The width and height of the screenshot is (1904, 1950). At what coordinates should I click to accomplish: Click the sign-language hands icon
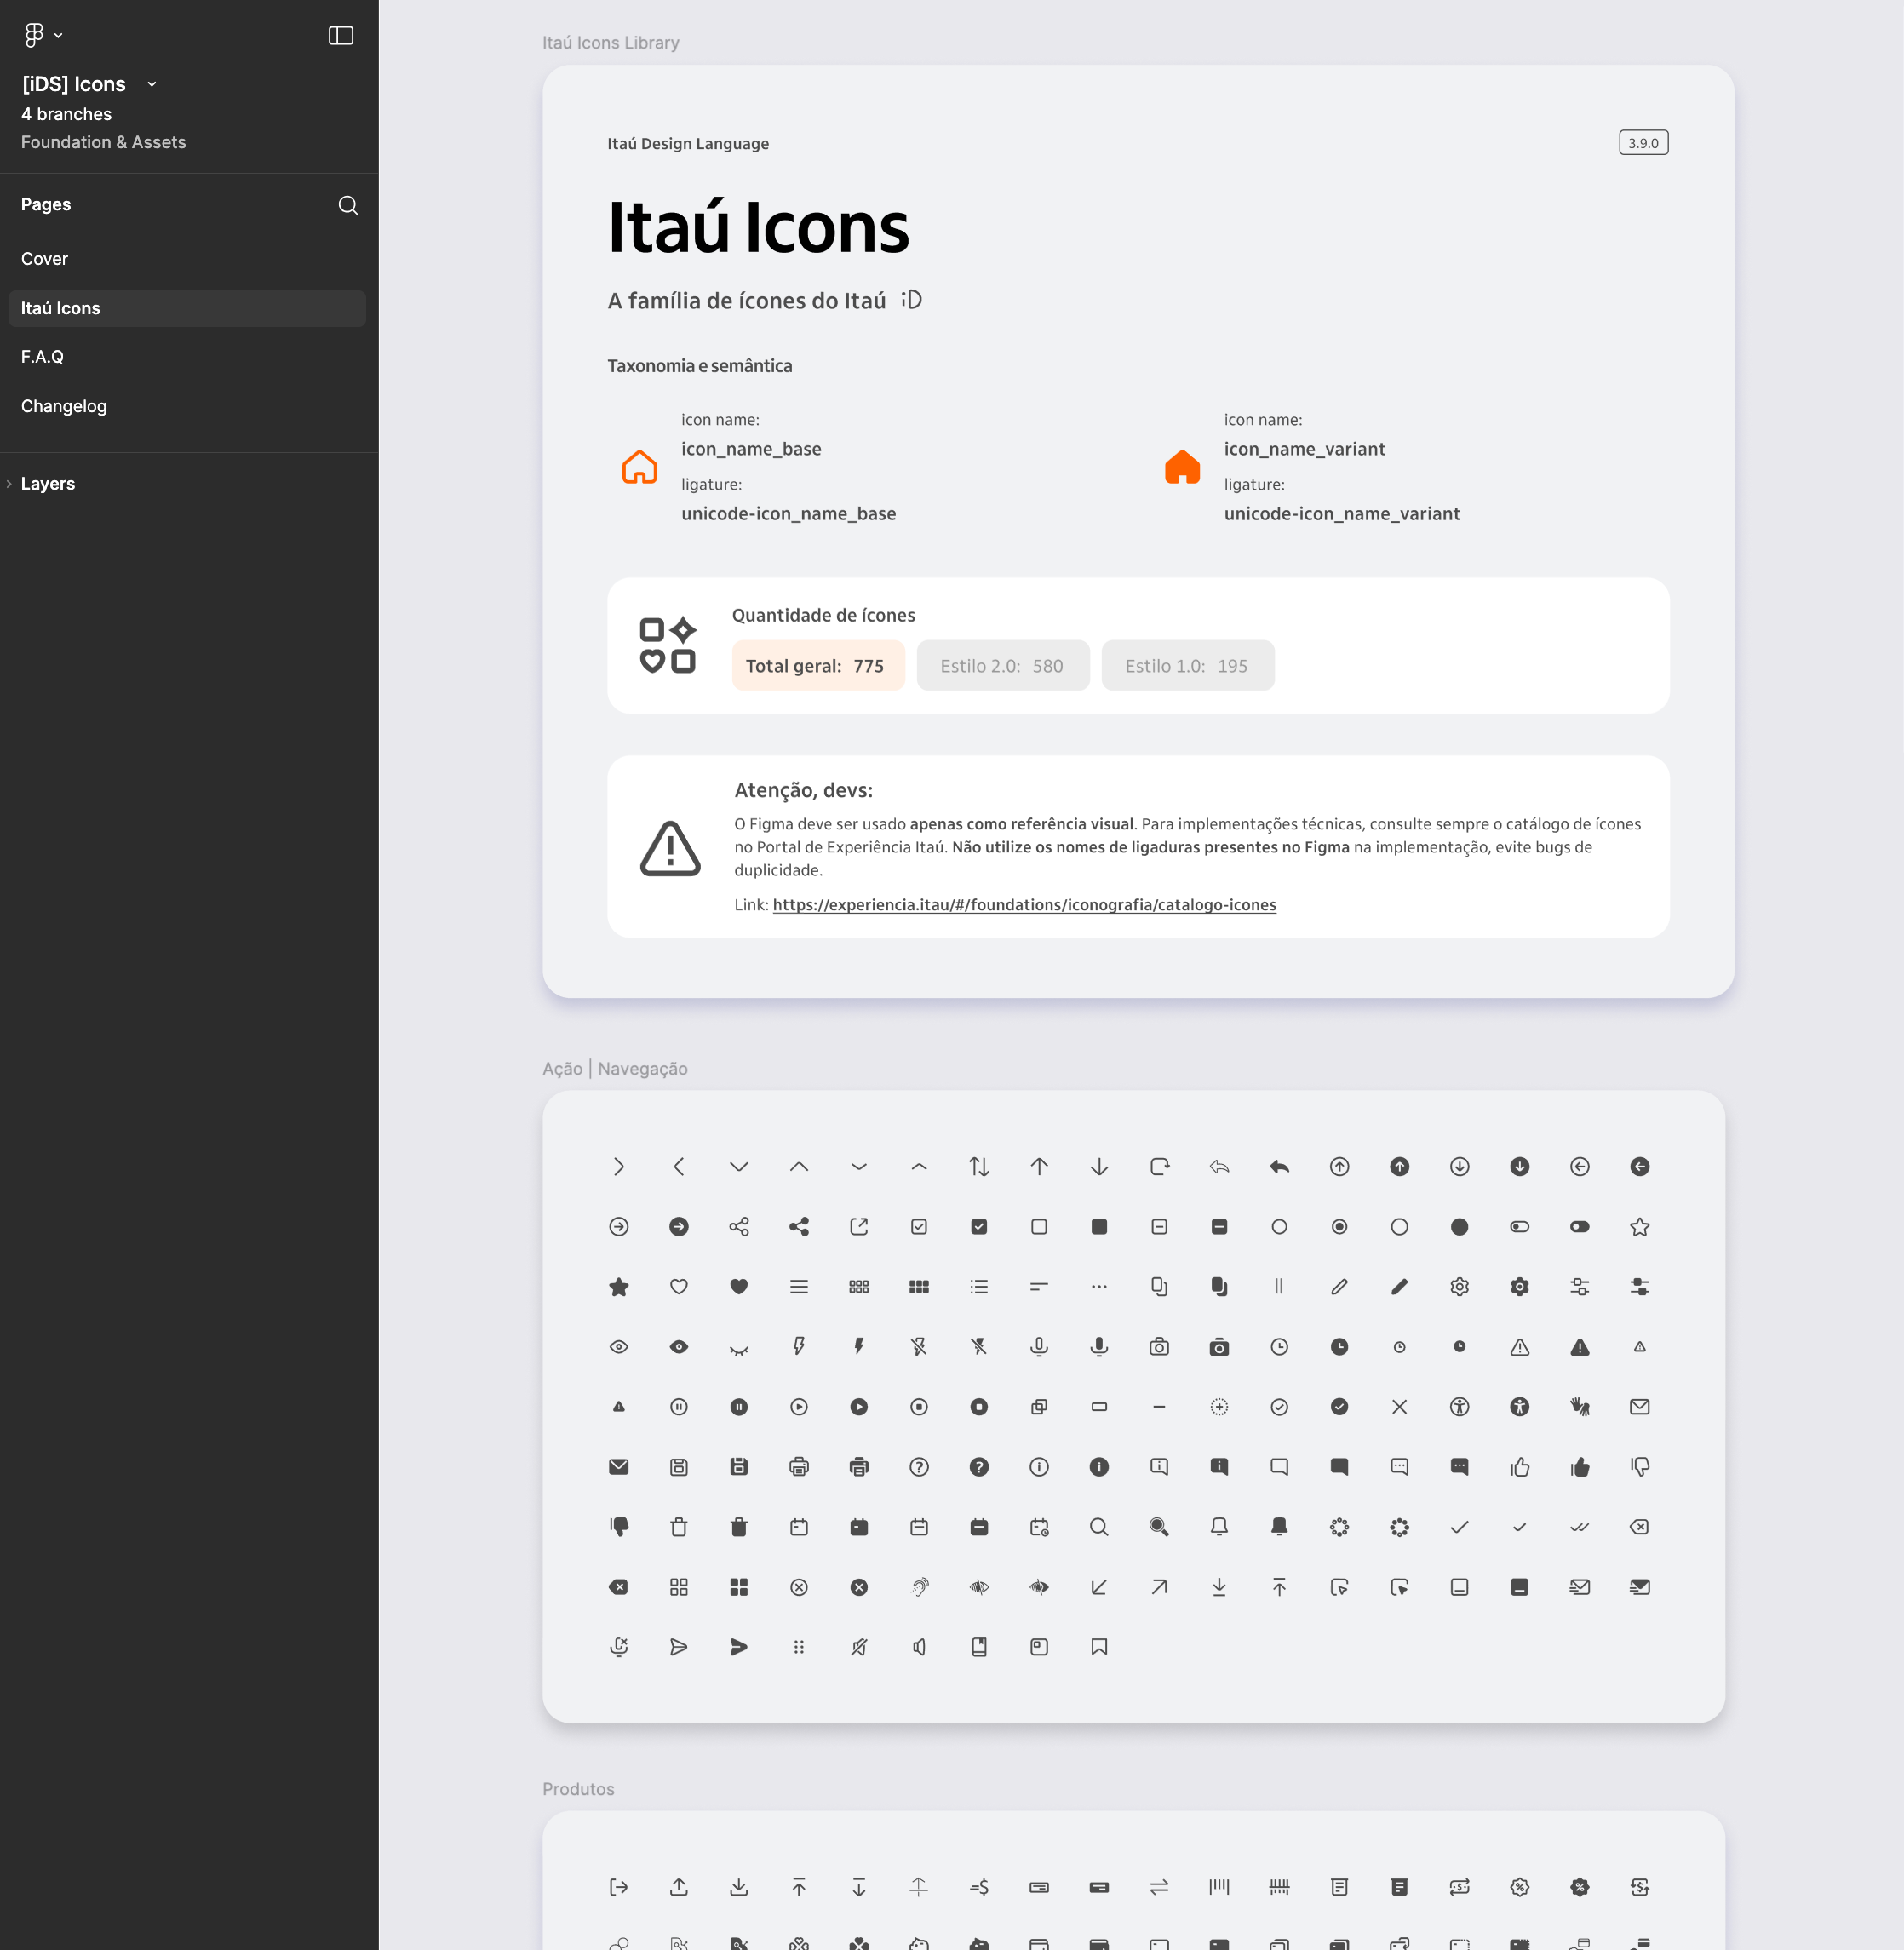[1579, 1407]
